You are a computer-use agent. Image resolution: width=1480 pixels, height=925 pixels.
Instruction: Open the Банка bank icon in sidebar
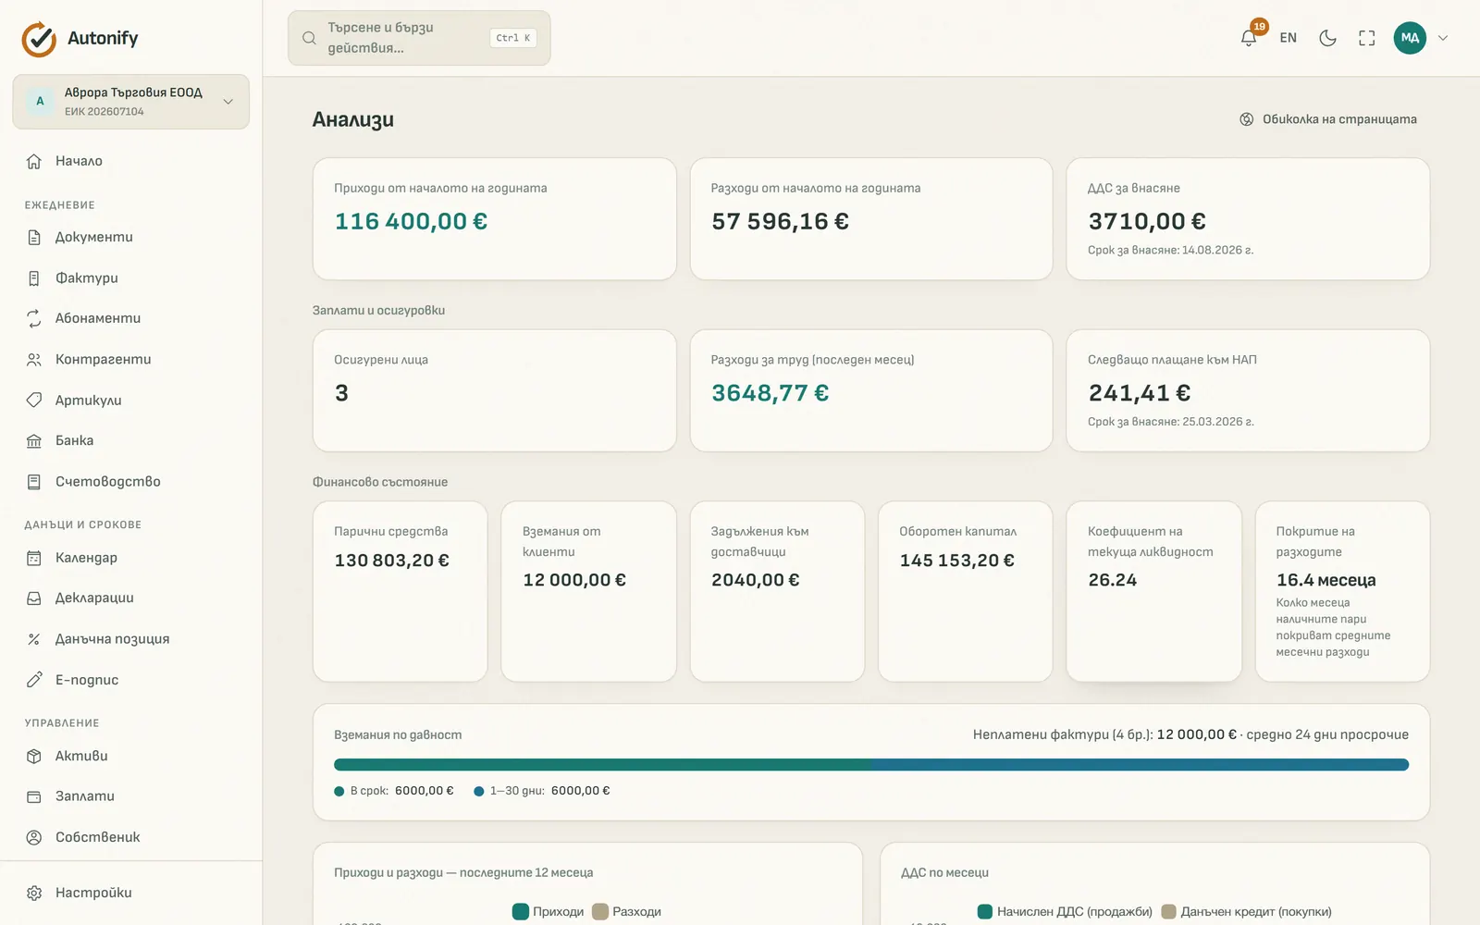[x=34, y=441]
